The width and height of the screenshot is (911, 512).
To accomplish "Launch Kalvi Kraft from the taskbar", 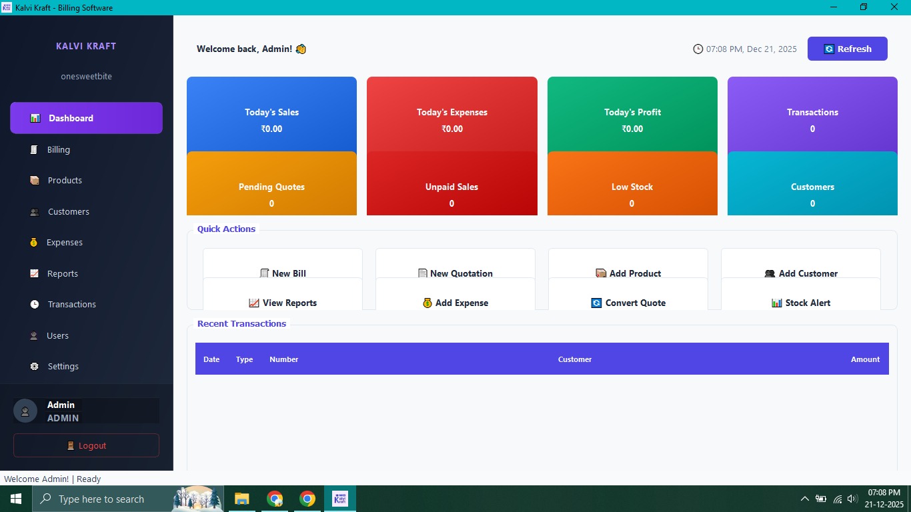I will tap(340, 499).
